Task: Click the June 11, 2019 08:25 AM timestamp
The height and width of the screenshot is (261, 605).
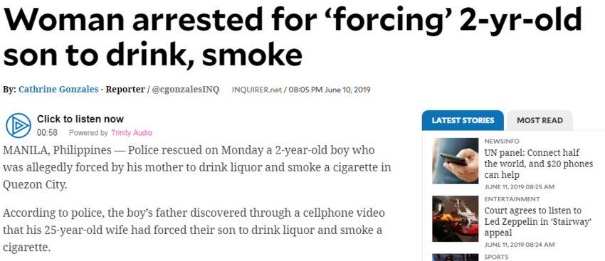Action: pyautogui.click(x=520, y=187)
